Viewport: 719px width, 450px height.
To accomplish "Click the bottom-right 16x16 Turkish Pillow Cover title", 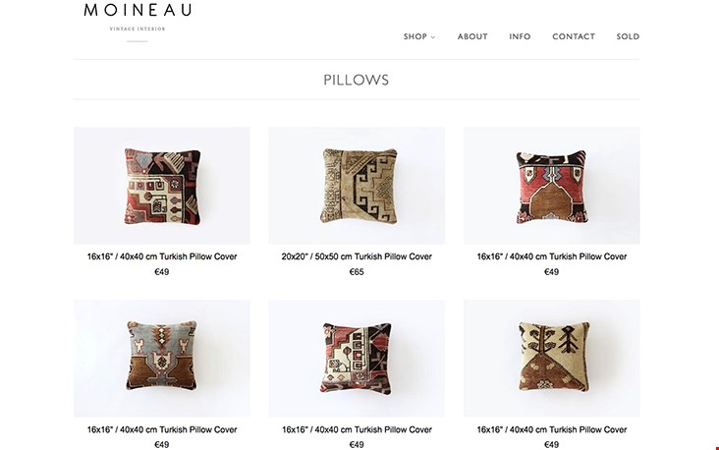I will coord(551,429).
